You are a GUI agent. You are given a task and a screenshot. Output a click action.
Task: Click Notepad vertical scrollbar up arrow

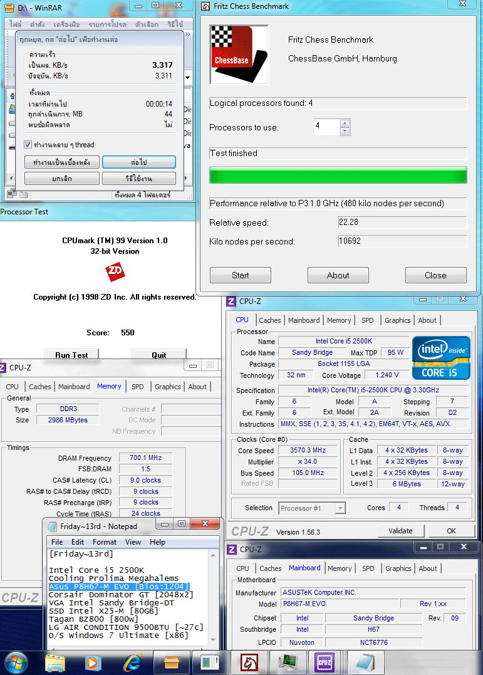tap(213, 555)
